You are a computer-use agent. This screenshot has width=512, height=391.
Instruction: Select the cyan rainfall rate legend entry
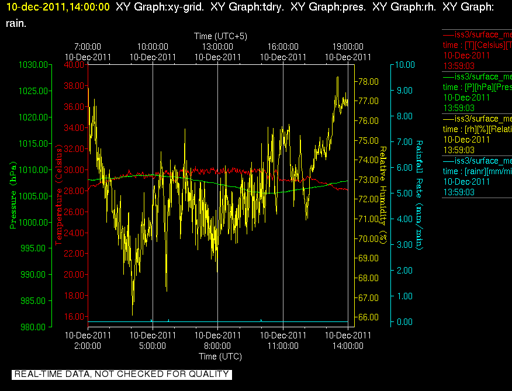(x=477, y=177)
